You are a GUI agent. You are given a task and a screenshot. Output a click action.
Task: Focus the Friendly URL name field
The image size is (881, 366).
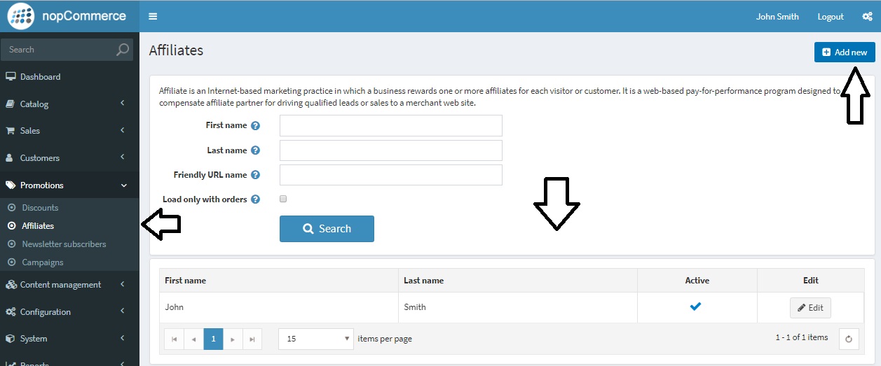[x=391, y=175]
